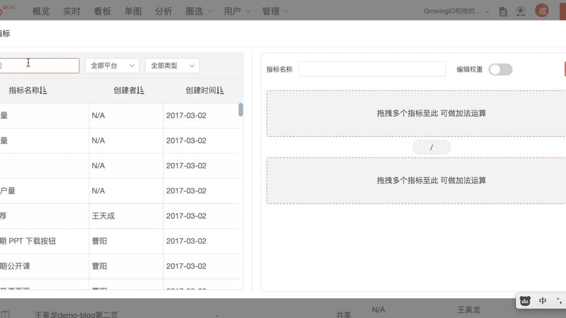Switch input punctuation mode via °, icon
This screenshot has width=566, height=318.
[558, 301]
